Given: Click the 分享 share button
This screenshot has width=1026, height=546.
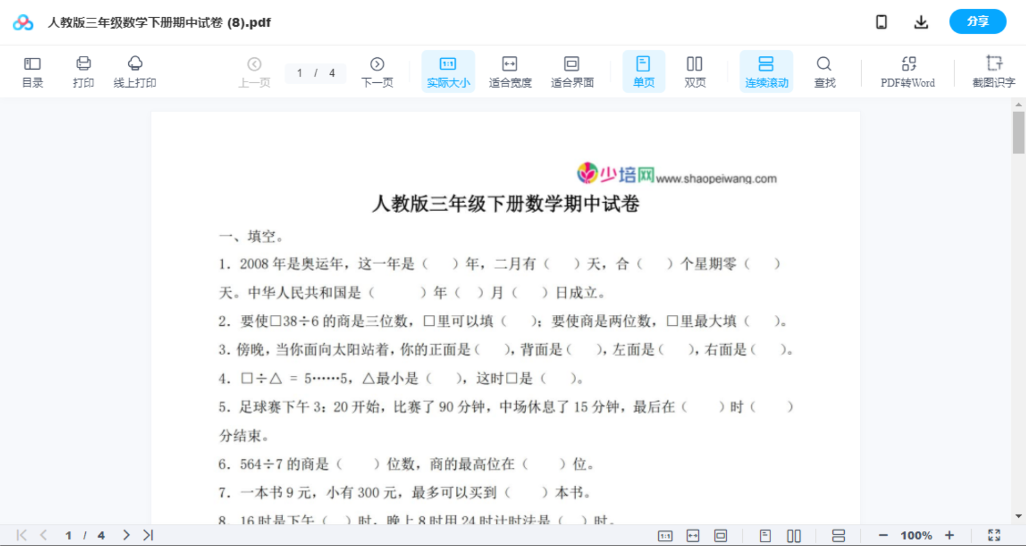Looking at the screenshot, I should pyautogui.click(x=977, y=21).
